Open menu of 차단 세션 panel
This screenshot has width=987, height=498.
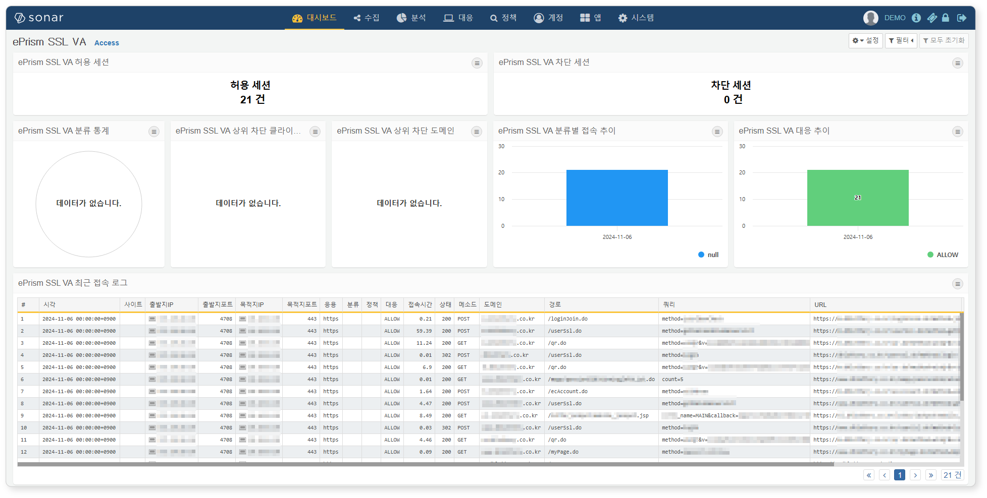pyautogui.click(x=957, y=63)
